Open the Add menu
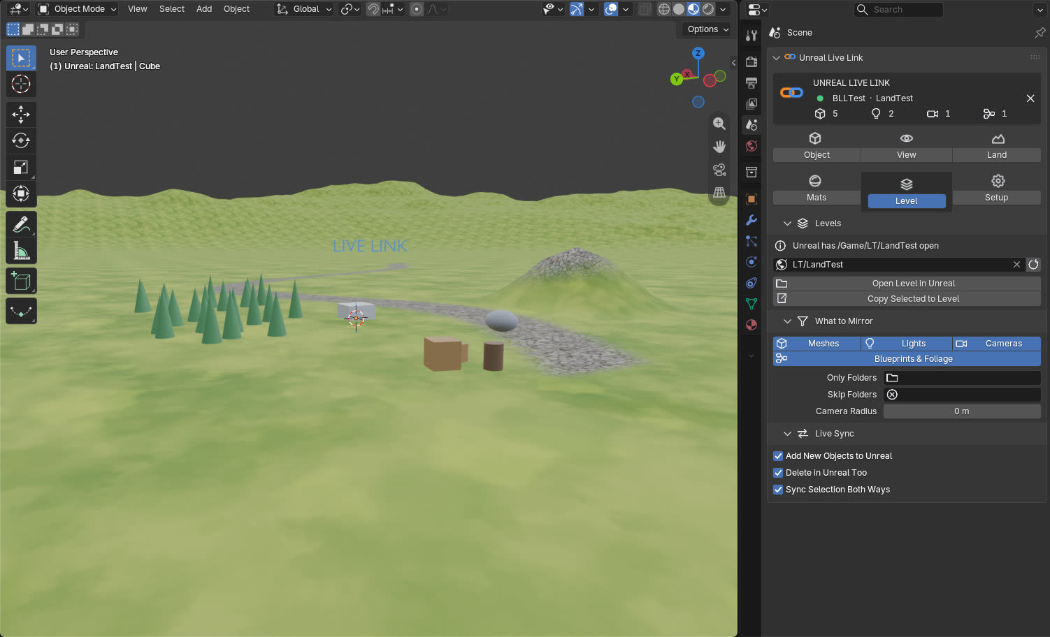This screenshot has height=637, width=1050. point(204,9)
